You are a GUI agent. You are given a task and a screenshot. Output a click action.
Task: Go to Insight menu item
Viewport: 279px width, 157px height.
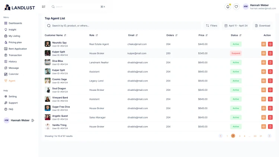[x=10, y=29]
